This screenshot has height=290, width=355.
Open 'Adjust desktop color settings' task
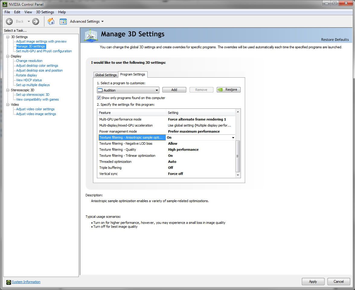37,66
